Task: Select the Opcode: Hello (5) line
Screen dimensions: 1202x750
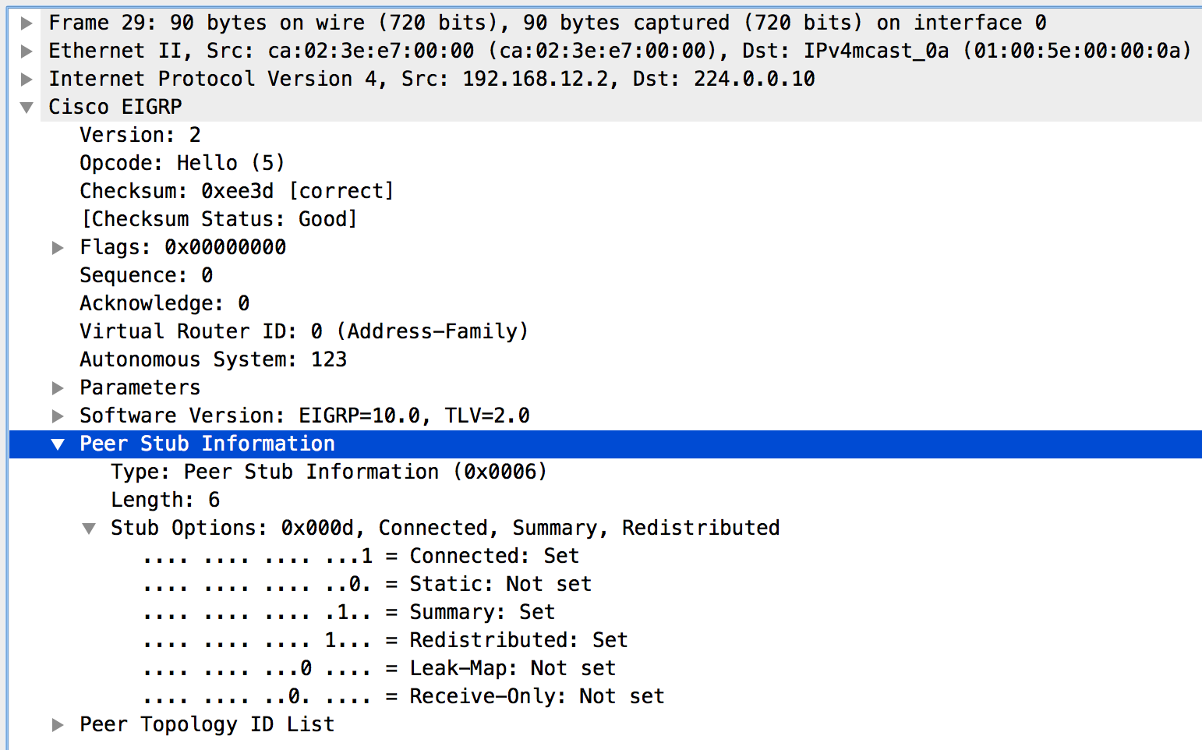Action: pyautogui.click(x=182, y=163)
